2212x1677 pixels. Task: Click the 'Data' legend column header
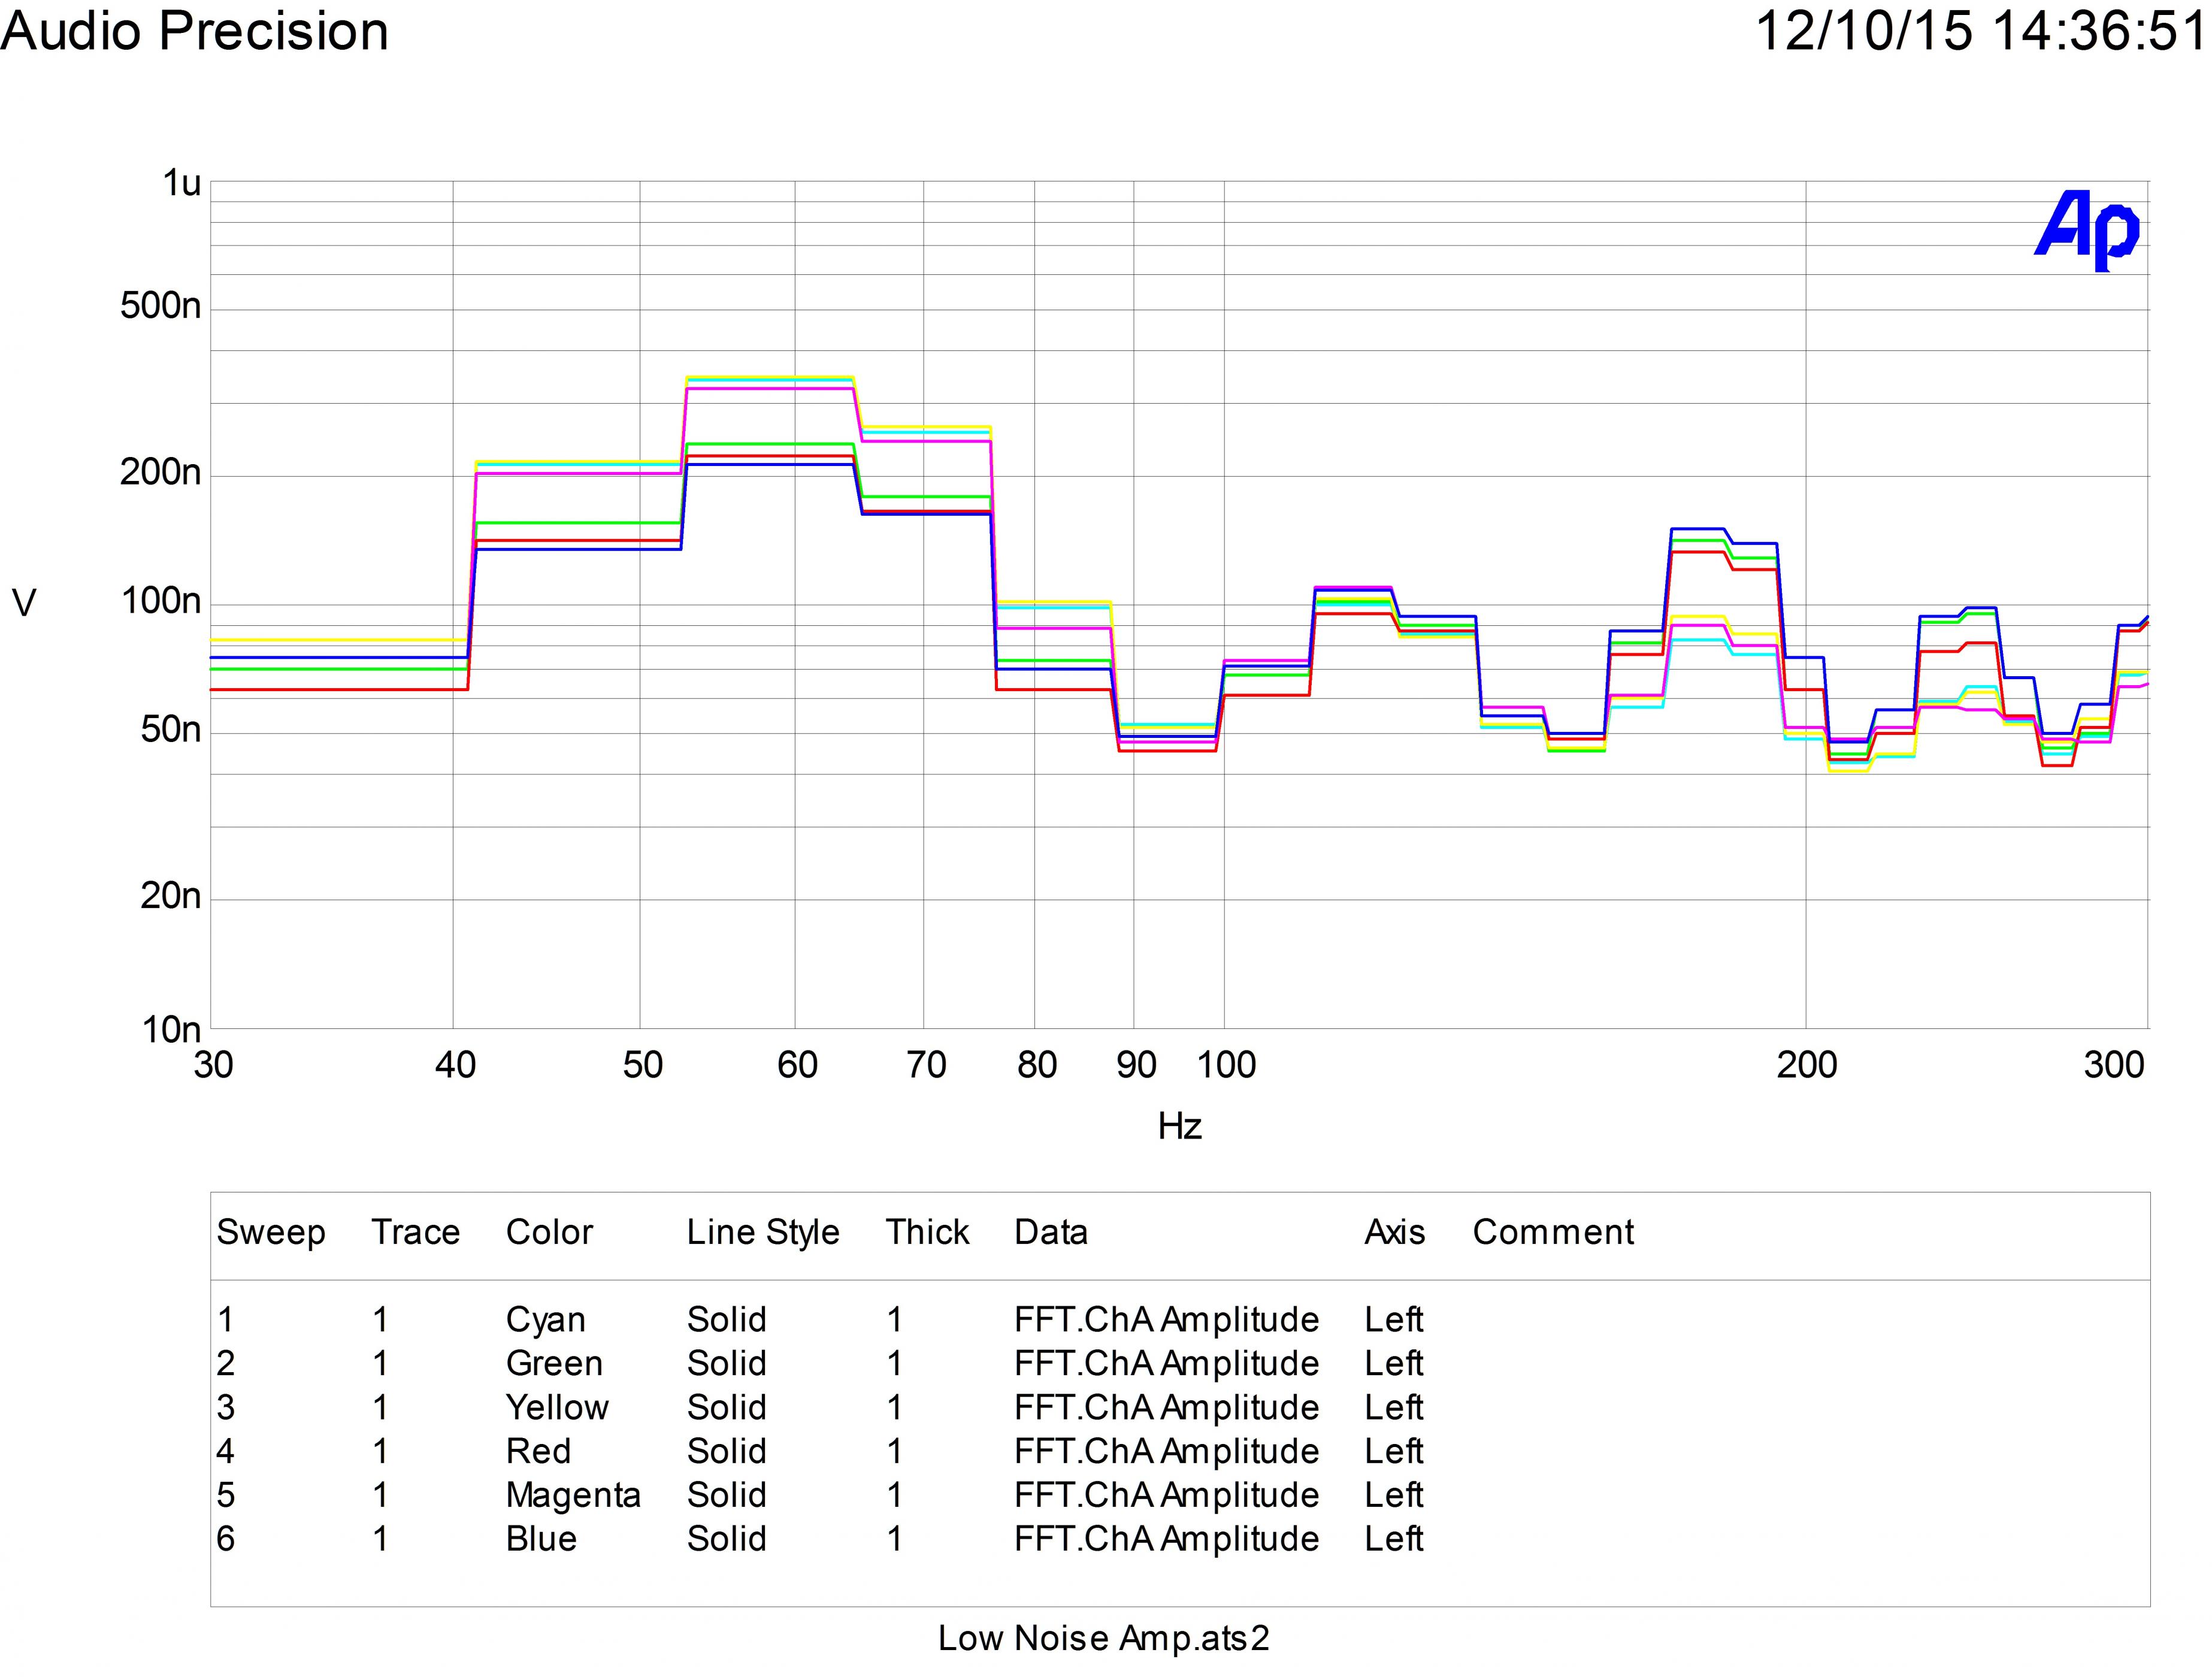1050,1232
